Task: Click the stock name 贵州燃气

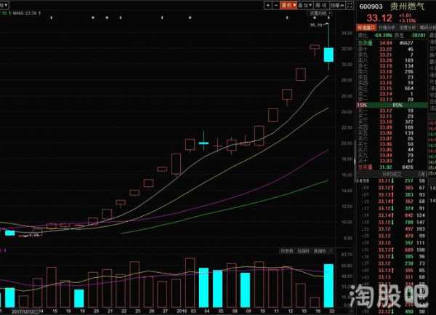Action: (404, 6)
